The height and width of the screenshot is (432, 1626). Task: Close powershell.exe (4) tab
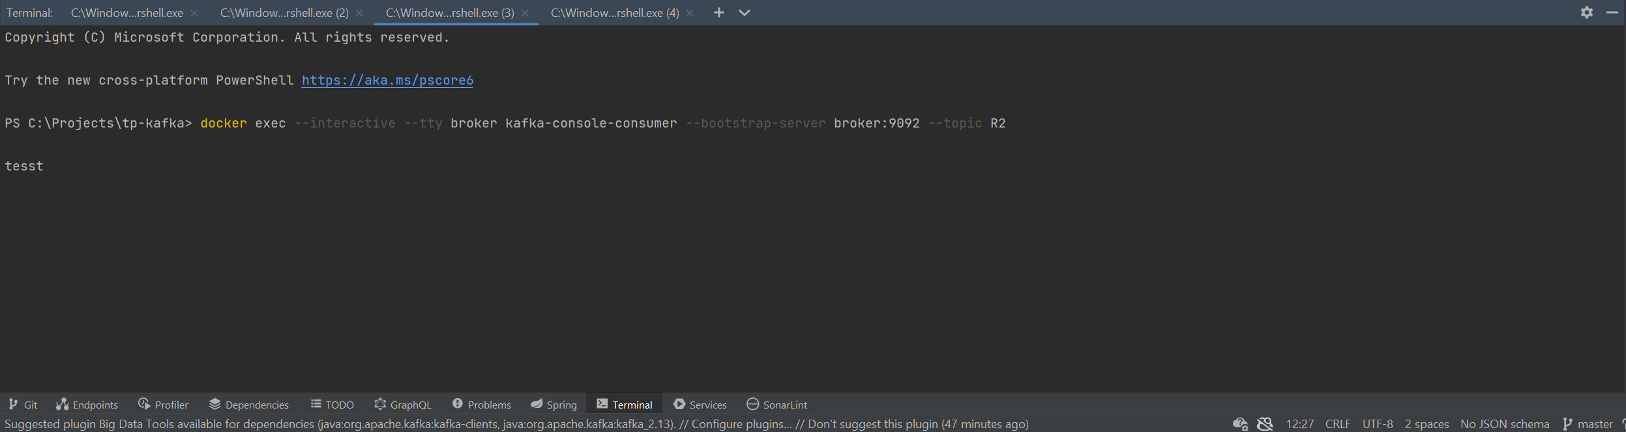pos(690,13)
